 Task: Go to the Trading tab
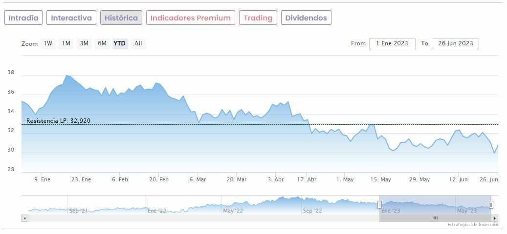(258, 18)
